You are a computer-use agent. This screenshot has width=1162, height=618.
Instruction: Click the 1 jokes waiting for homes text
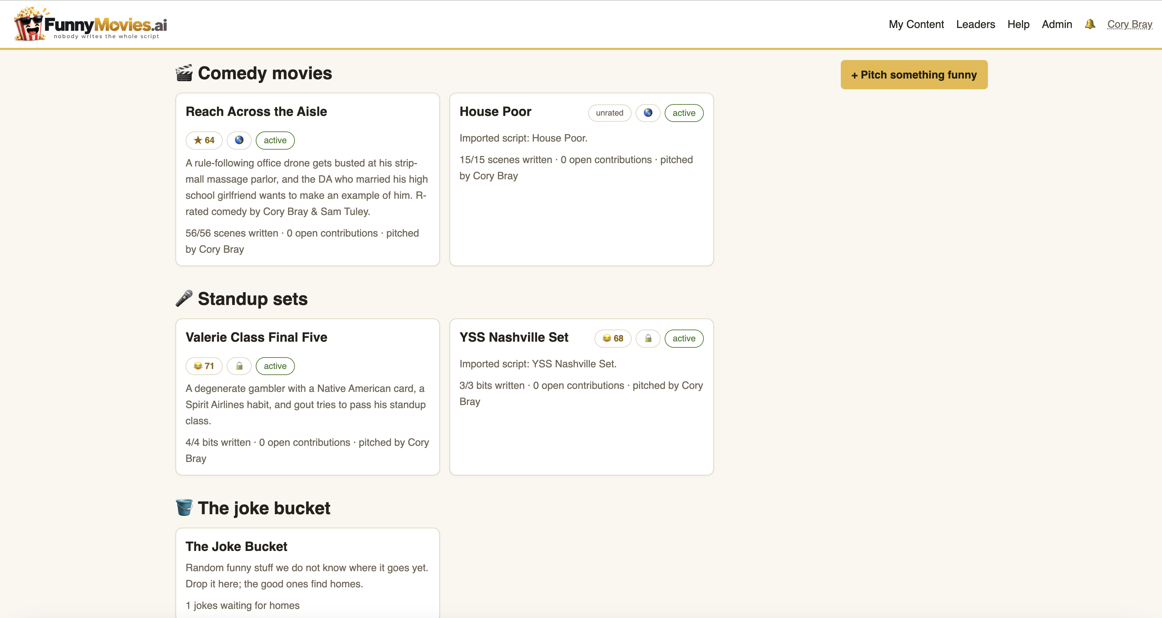pyautogui.click(x=243, y=606)
